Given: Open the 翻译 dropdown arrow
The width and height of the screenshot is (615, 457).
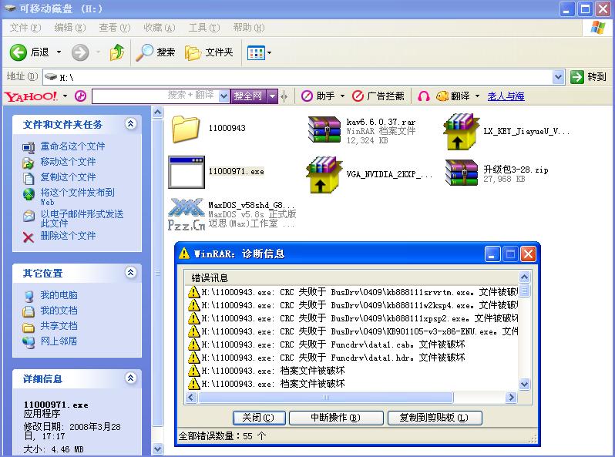Looking at the screenshot, I should 477,96.
